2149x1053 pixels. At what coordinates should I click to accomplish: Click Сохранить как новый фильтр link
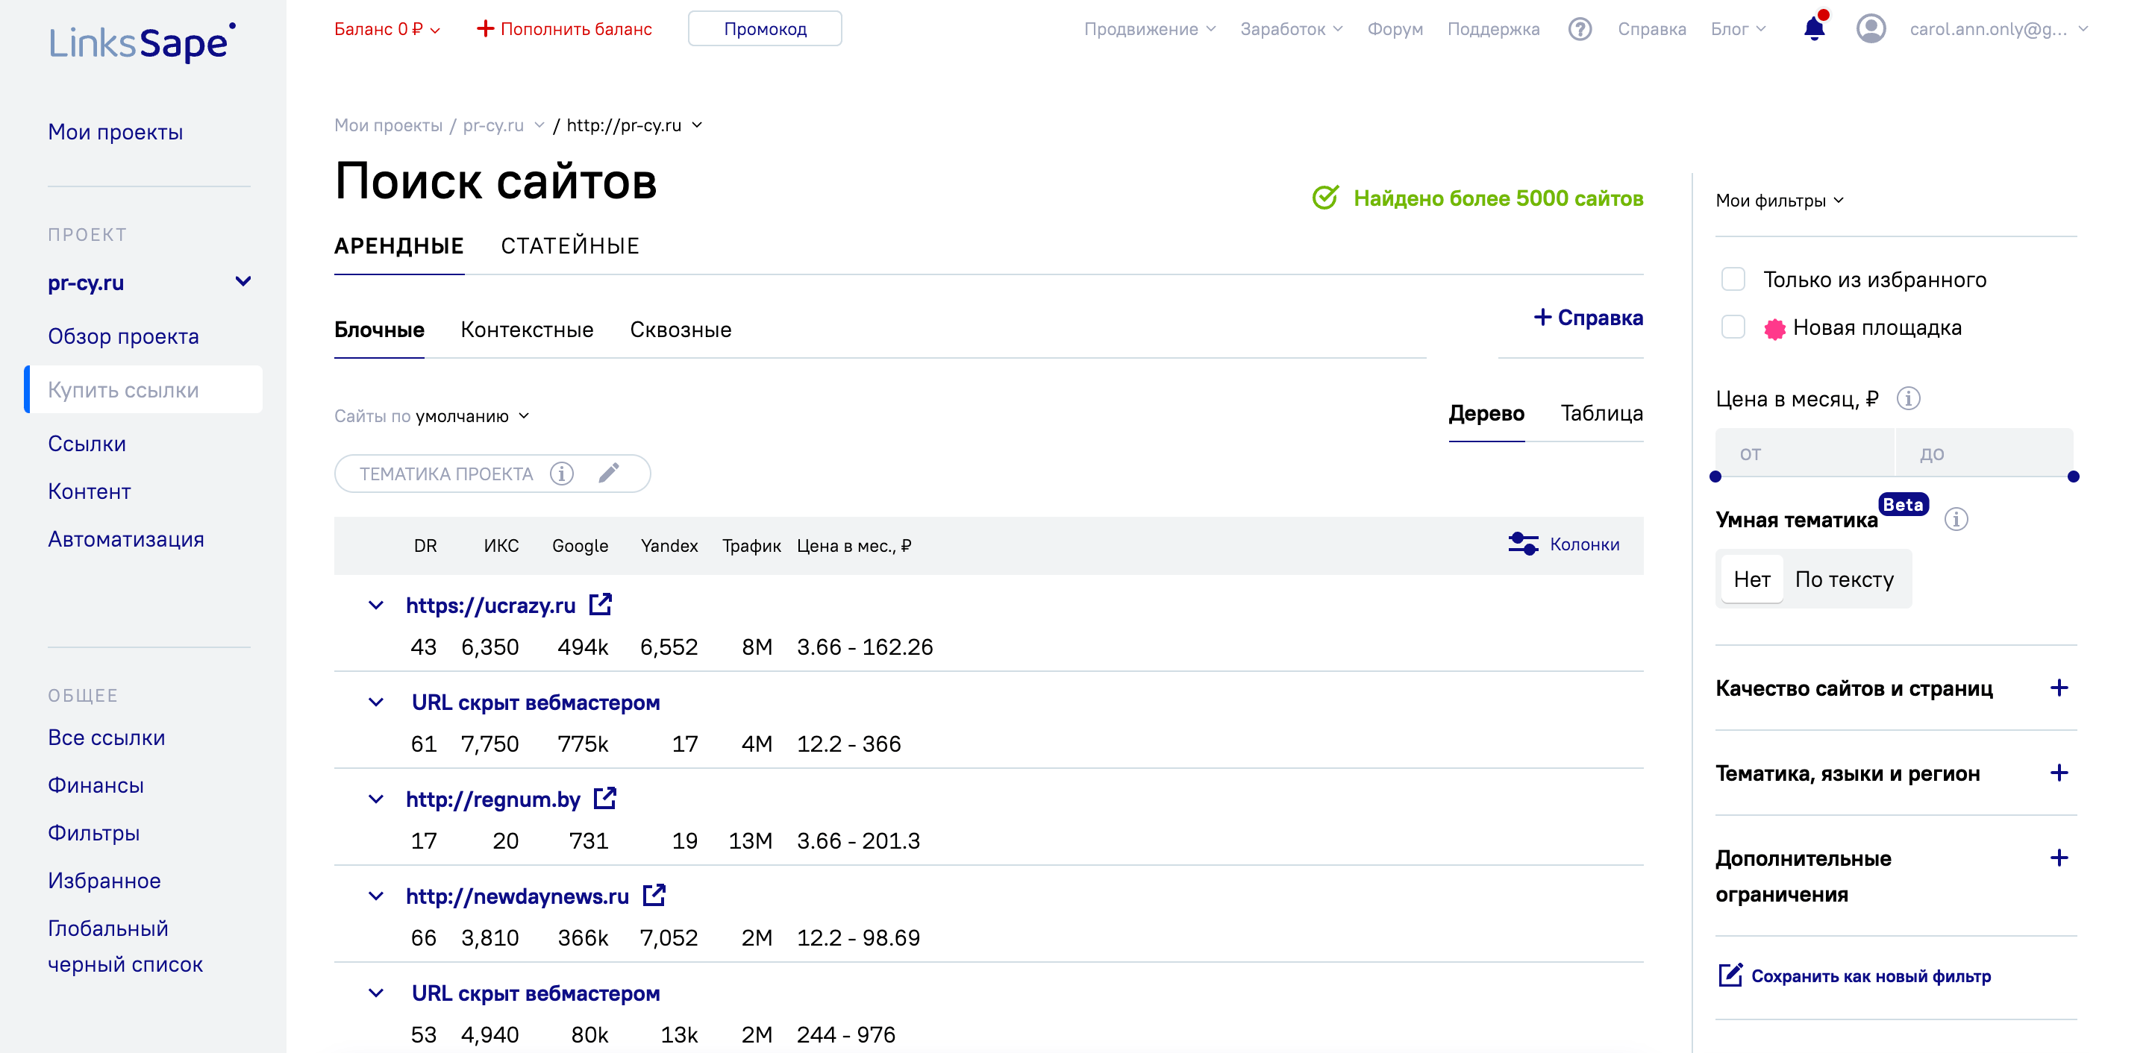(1871, 975)
